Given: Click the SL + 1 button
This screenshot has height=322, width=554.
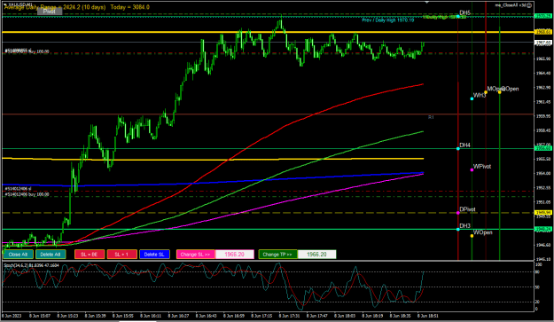Looking at the screenshot, I should click(x=122, y=254).
